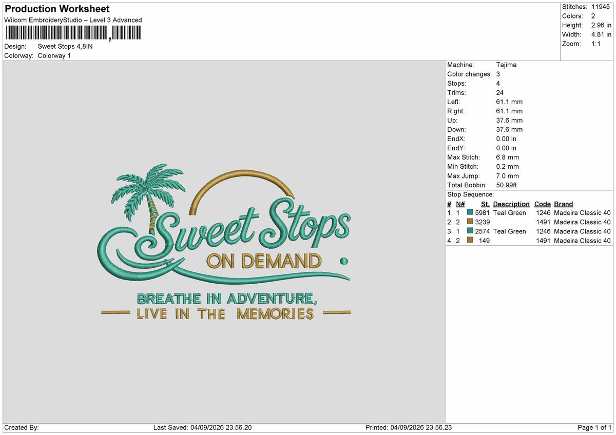The width and height of the screenshot is (616, 435).
Task: Click the 'Page 1 of 1' footer text
Action: [x=594, y=427]
